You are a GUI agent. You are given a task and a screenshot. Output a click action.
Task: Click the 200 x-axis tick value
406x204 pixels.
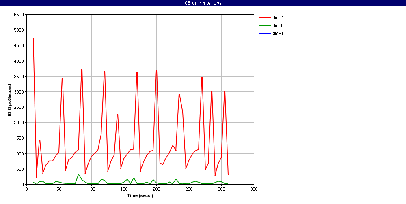[x=156, y=189]
